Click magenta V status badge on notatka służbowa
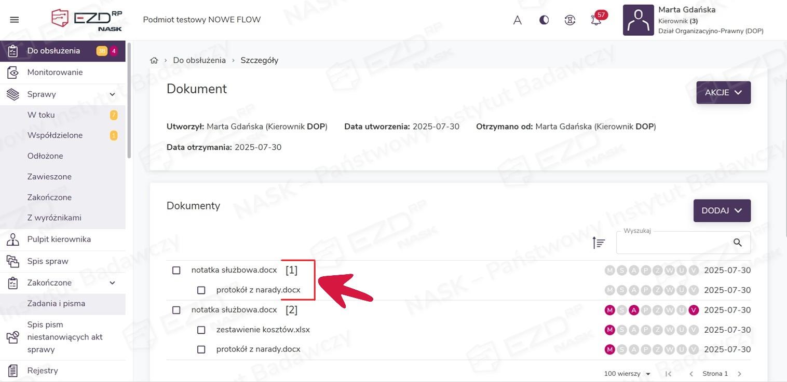The image size is (787, 382). pos(694,310)
